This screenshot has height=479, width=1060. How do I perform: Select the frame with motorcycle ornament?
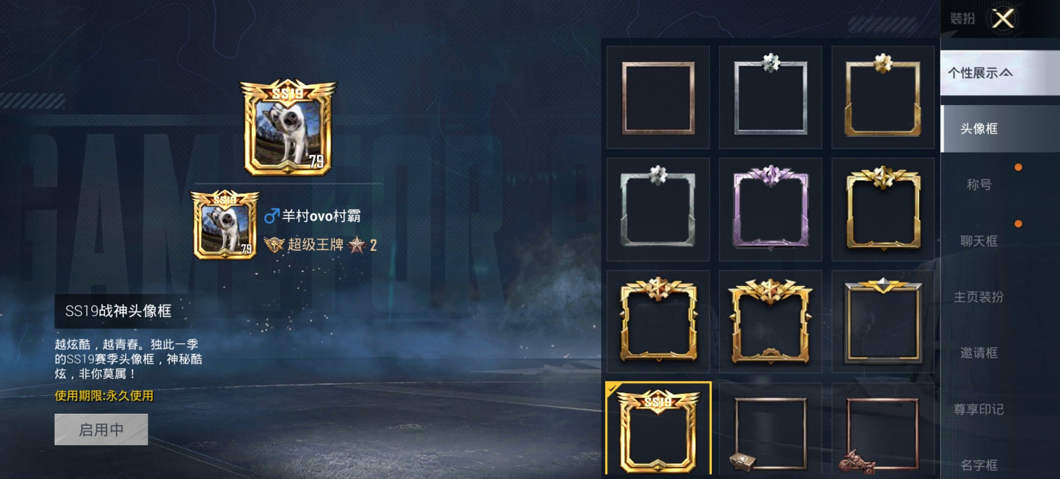883,430
